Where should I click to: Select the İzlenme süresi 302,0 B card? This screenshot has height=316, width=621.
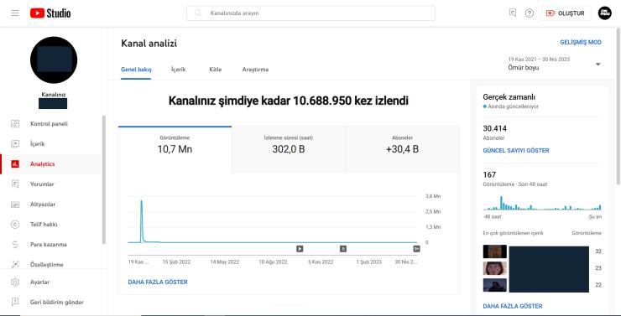click(289, 149)
